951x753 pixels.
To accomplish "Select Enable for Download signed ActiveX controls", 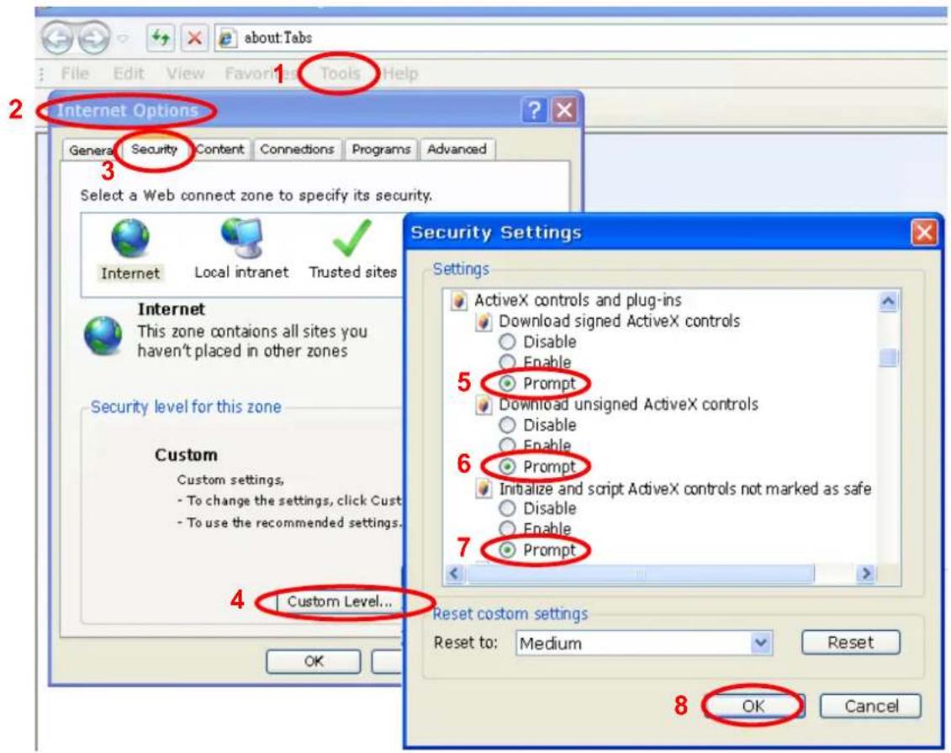I will [x=507, y=363].
